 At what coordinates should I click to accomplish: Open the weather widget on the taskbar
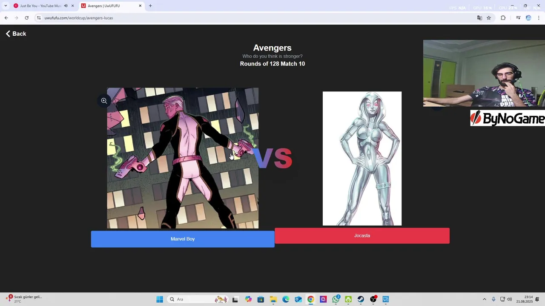(25, 299)
